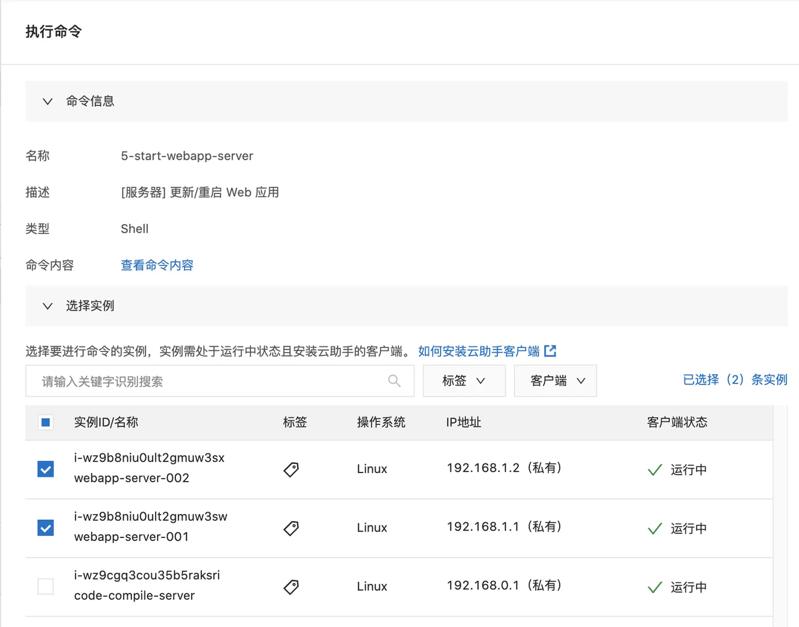Click the tag icon for code-compile-server
The height and width of the screenshot is (627, 799).
(x=291, y=587)
